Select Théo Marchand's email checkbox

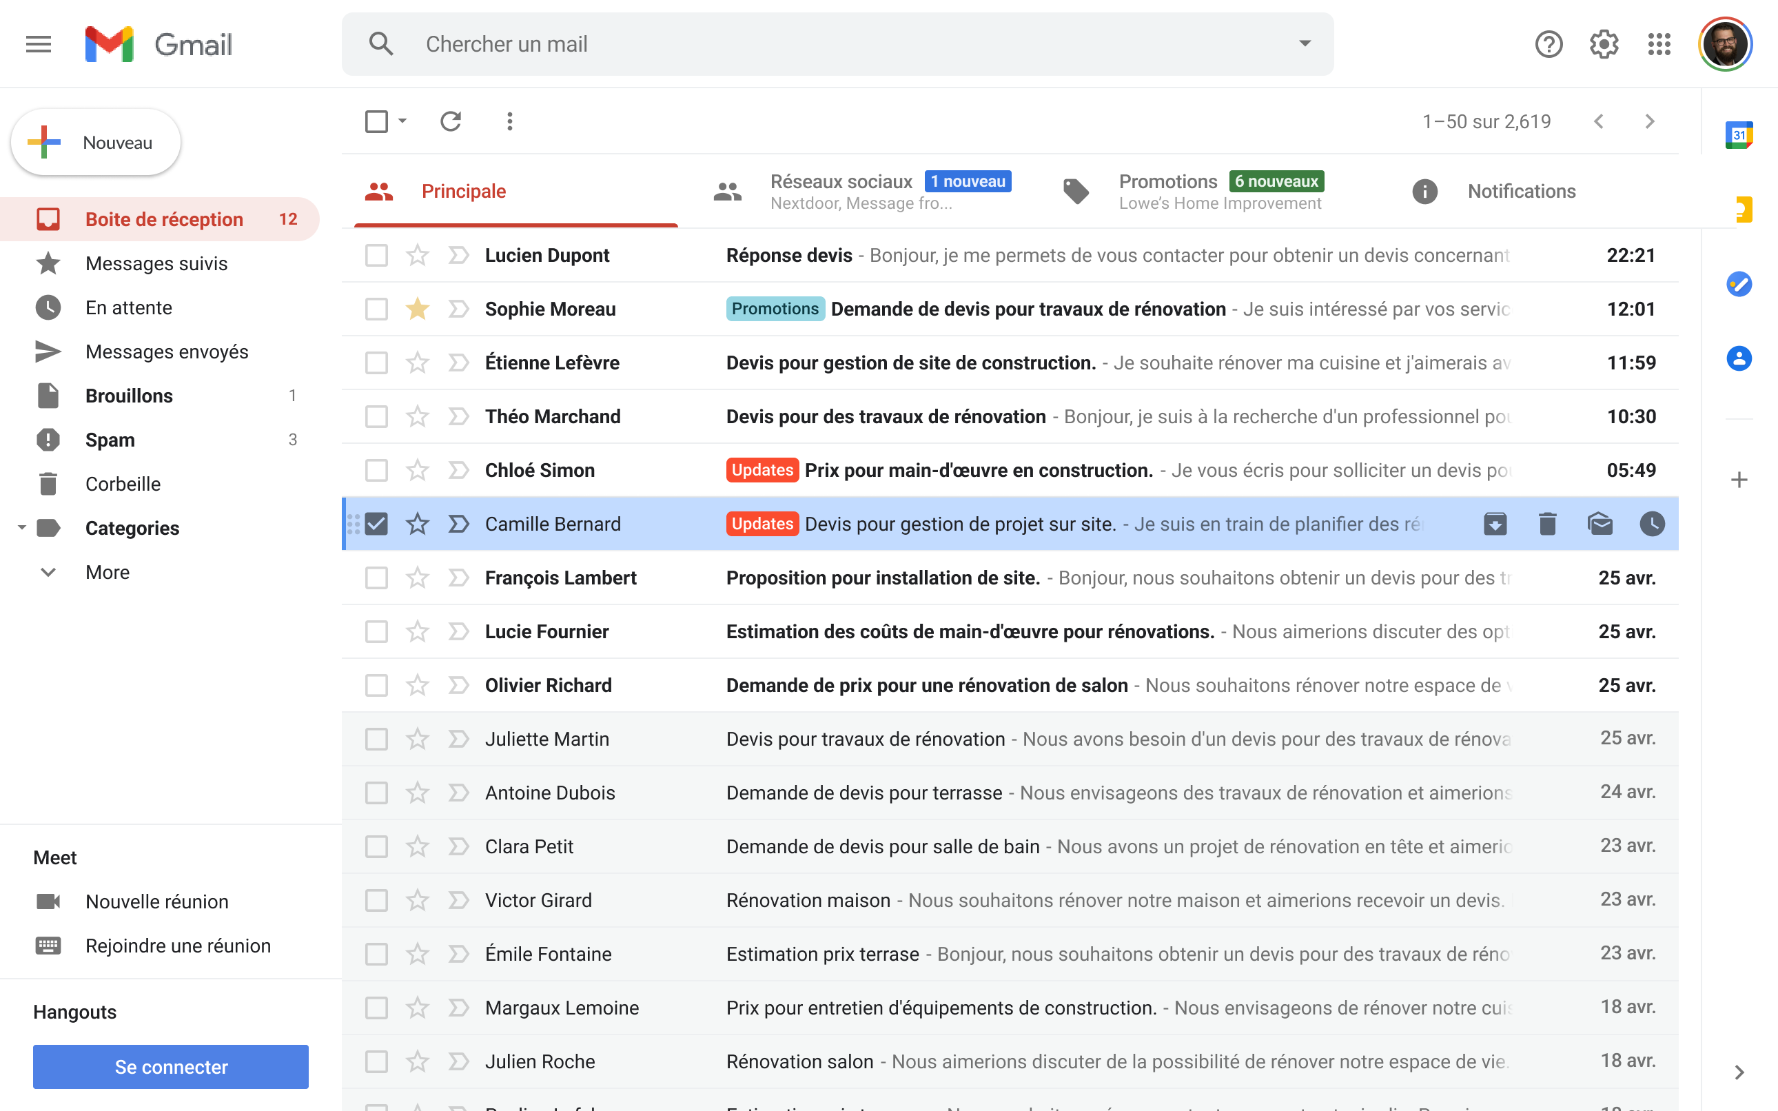[x=377, y=416]
